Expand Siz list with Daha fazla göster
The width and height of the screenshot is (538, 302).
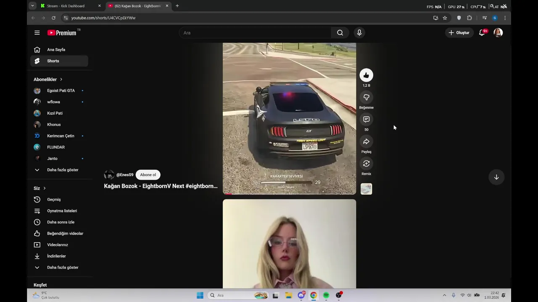point(59,268)
